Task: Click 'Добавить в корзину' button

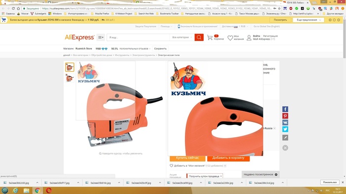Action: tap(228, 158)
